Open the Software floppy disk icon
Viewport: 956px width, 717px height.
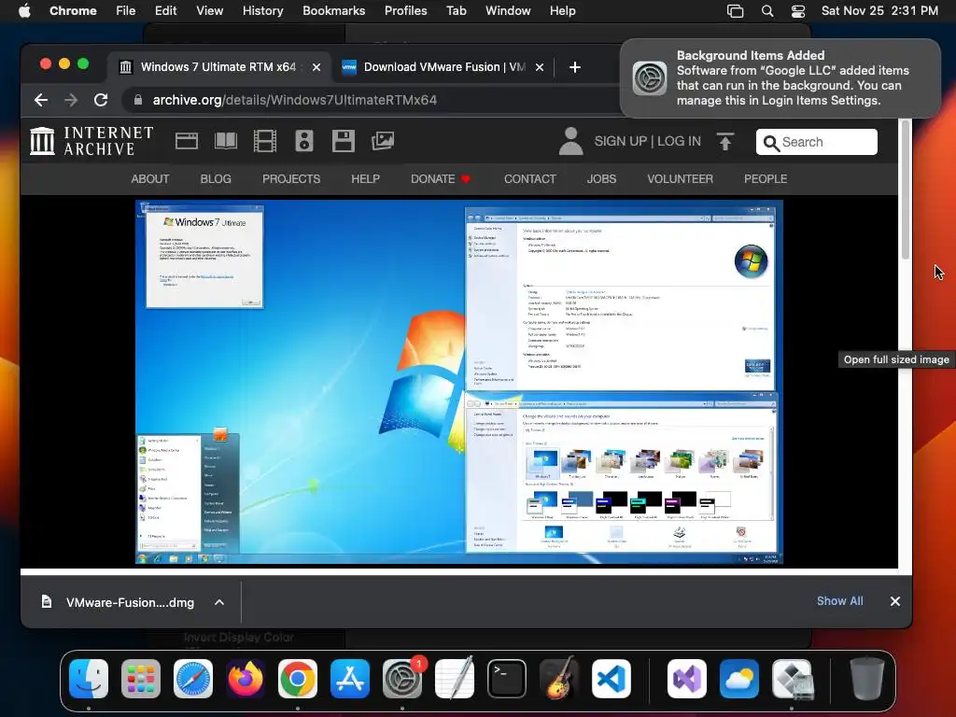[x=344, y=141]
